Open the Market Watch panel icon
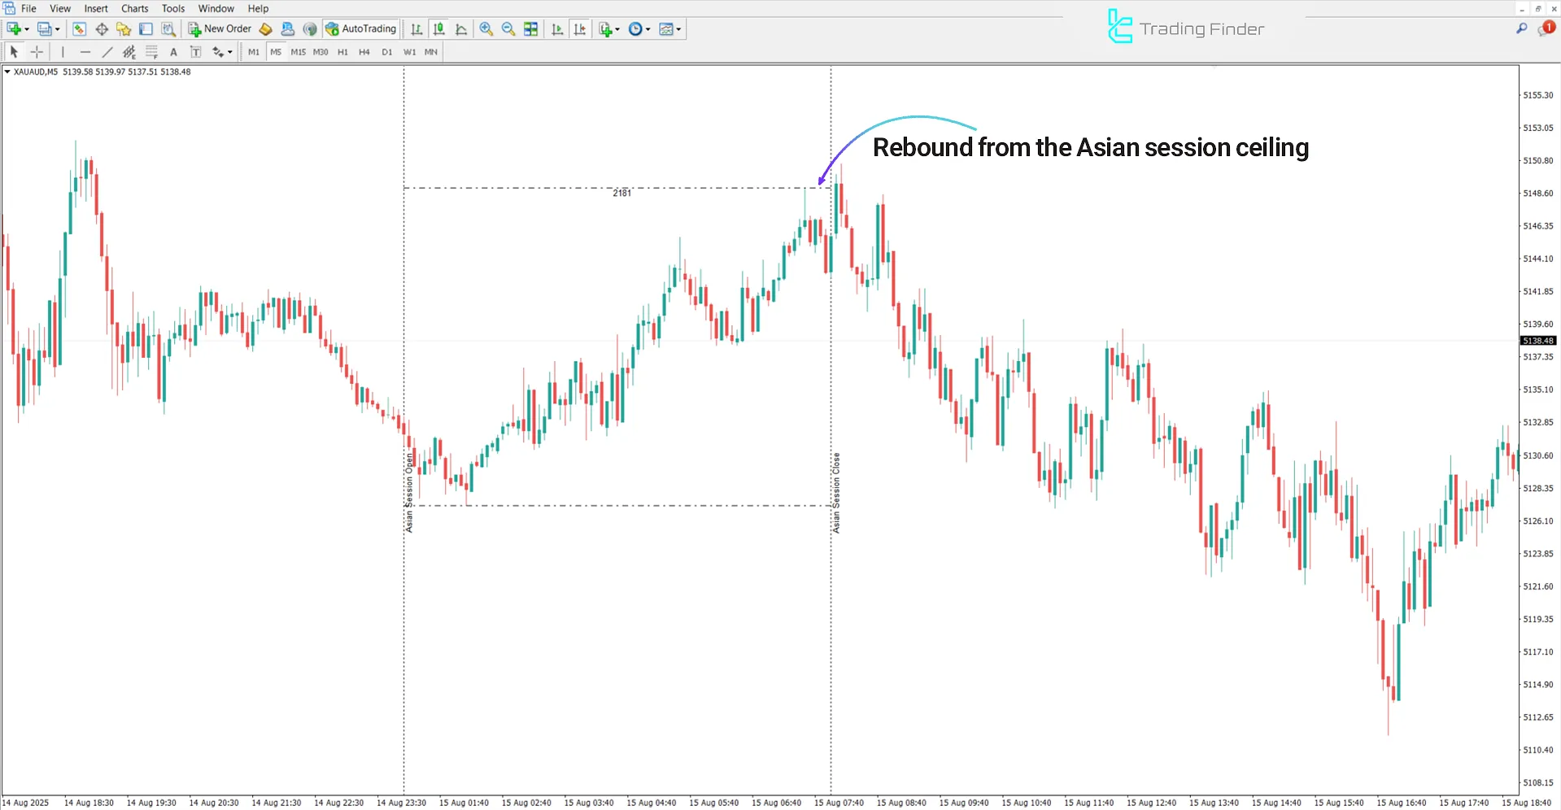Viewport: 1561px width, 810px height. [x=79, y=29]
